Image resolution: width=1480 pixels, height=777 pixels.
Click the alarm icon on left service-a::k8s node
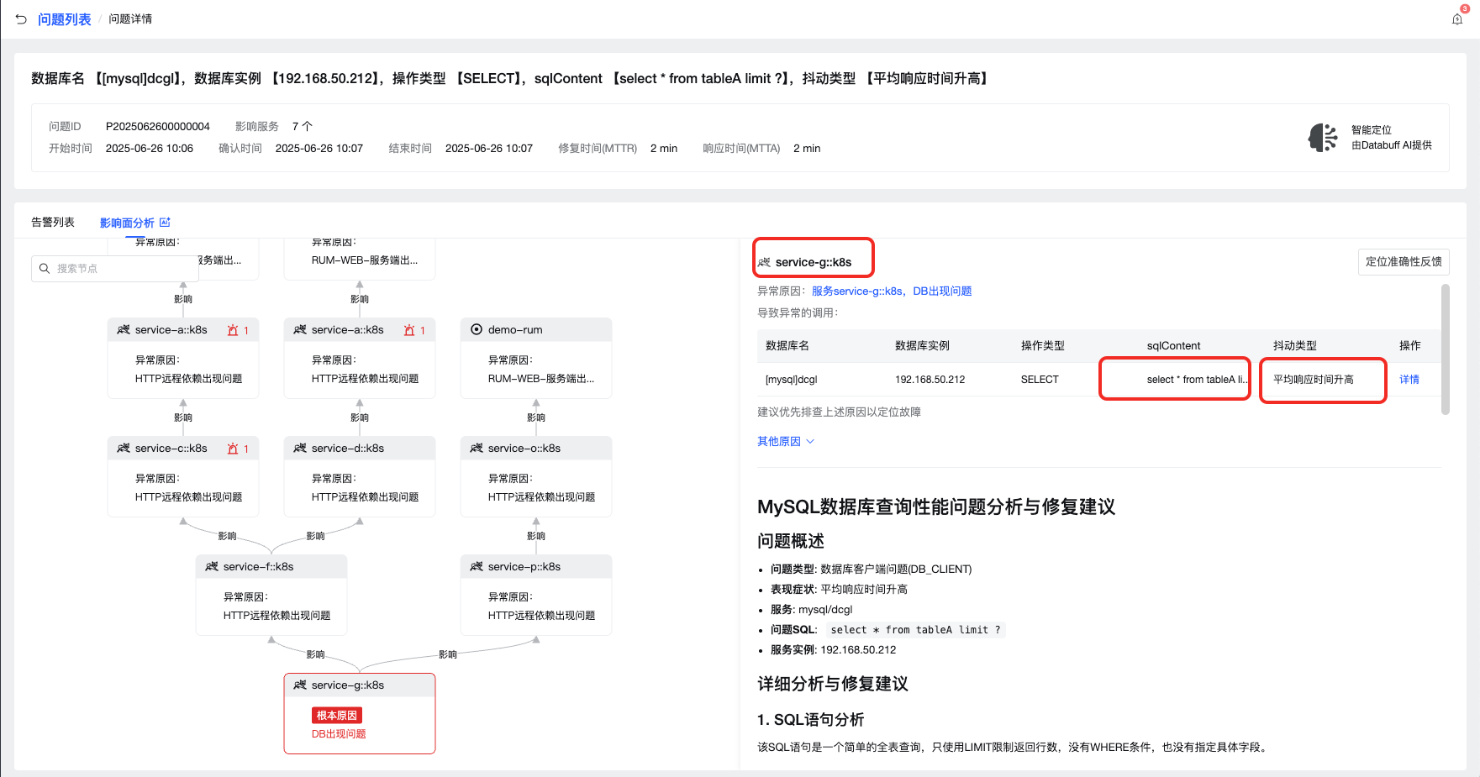point(233,330)
